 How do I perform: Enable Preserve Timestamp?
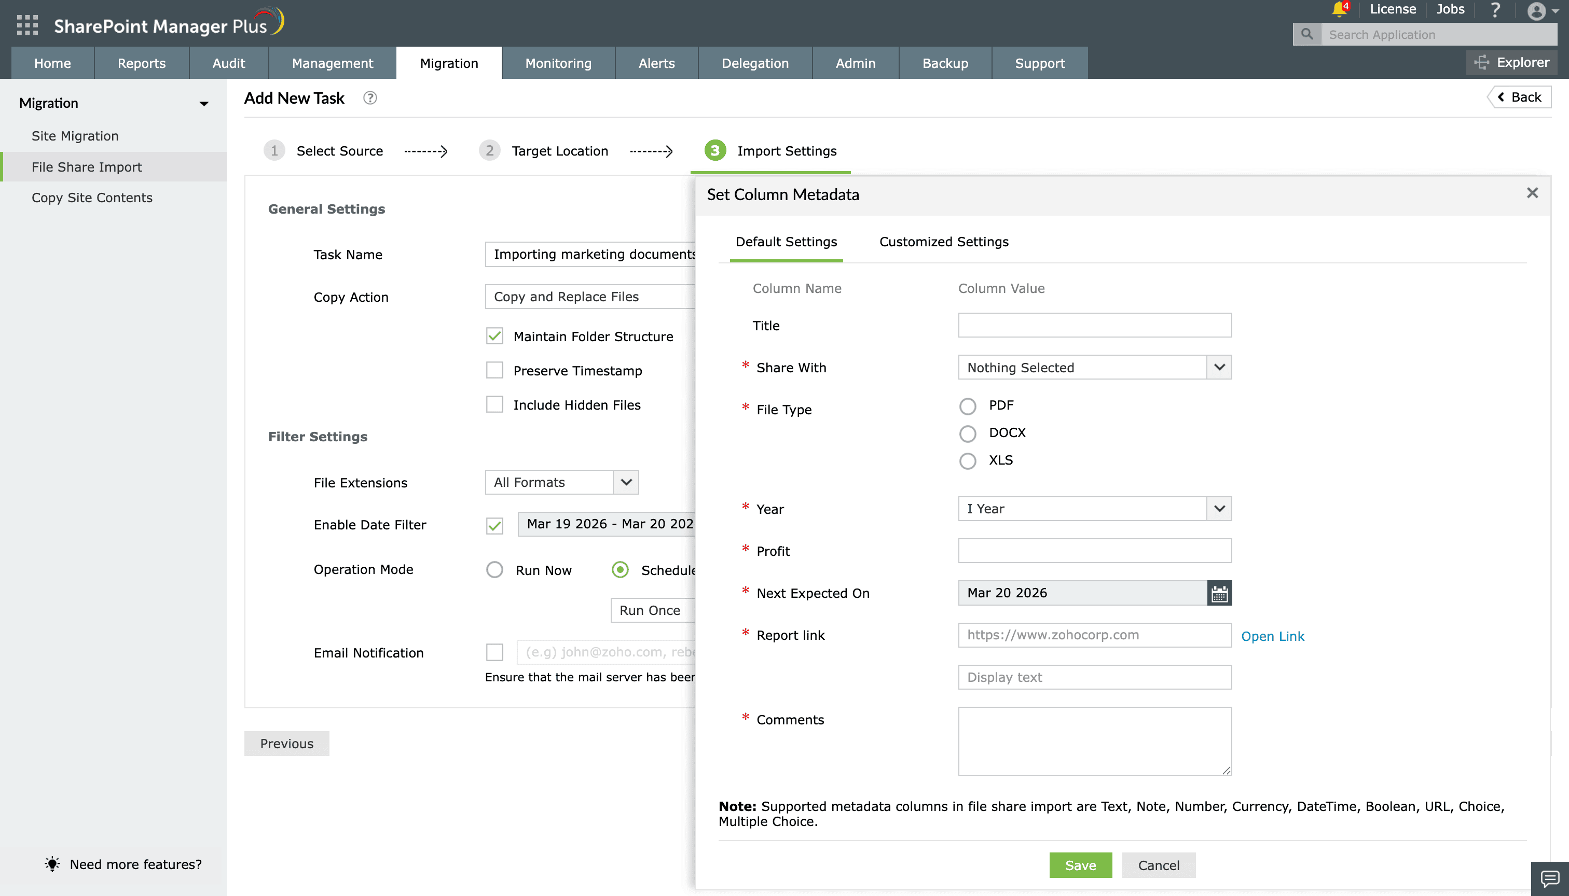tap(494, 370)
